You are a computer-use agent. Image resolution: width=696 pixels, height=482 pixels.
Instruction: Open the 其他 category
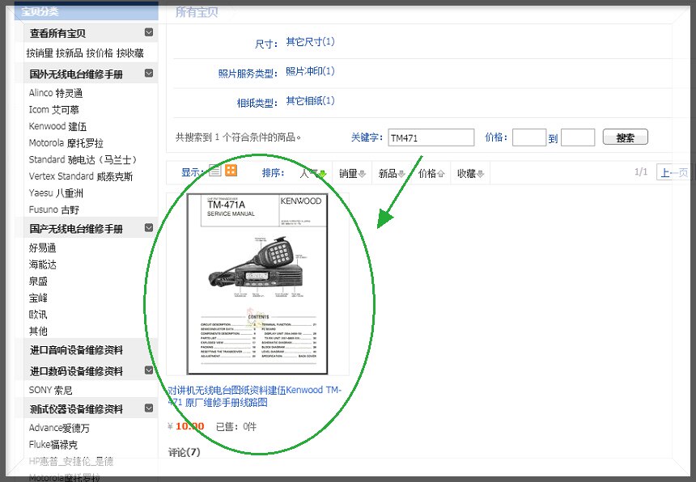tap(38, 331)
